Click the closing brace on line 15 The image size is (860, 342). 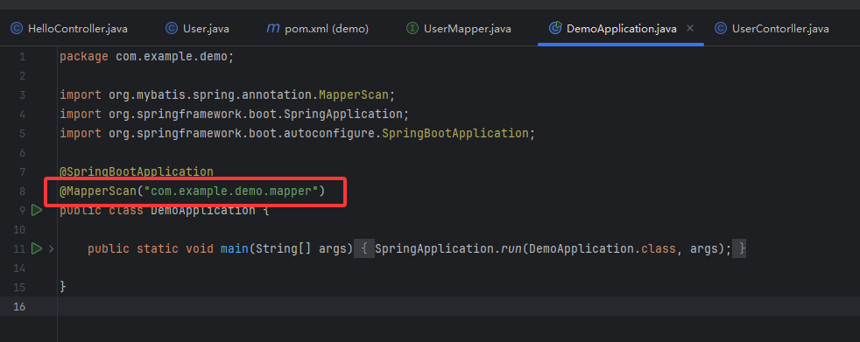tap(63, 287)
